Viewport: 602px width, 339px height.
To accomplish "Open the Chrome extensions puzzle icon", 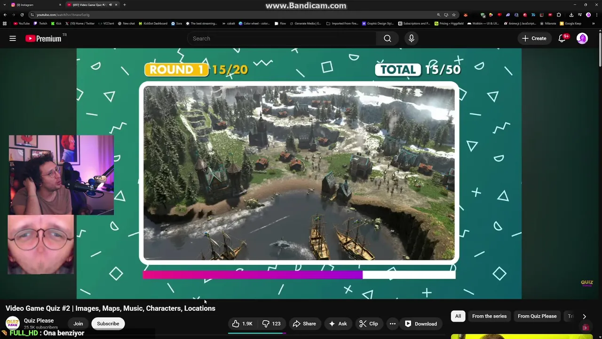I will tap(559, 15).
